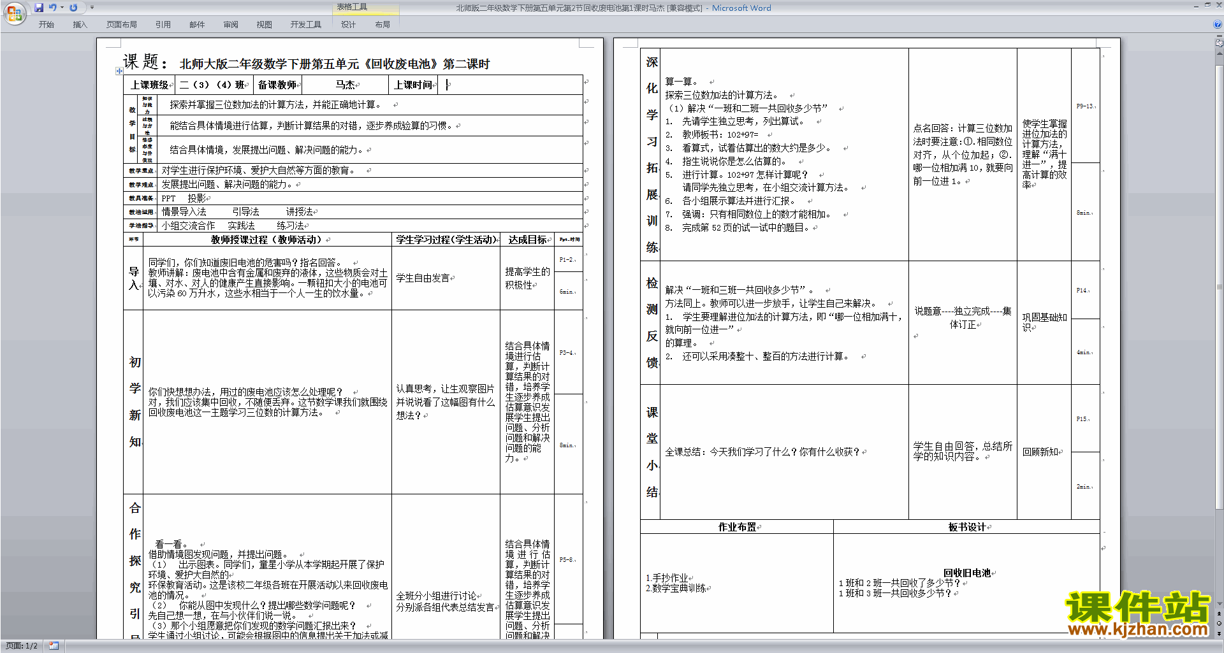Open the table tools 设计 tab
Image resolution: width=1224 pixels, height=653 pixels.
pyautogui.click(x=348, y=25)
